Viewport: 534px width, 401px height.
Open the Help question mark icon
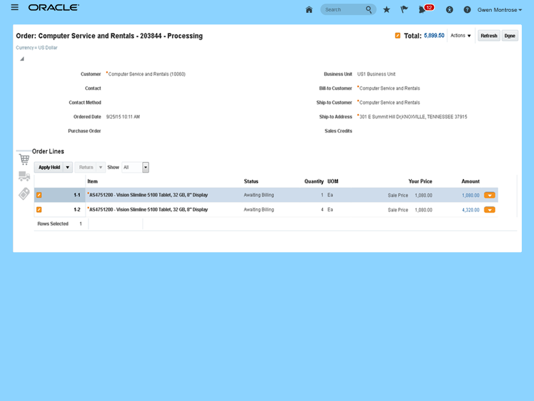tap(467, 10)
